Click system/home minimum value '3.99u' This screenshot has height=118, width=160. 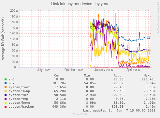(x=91, y=103)
